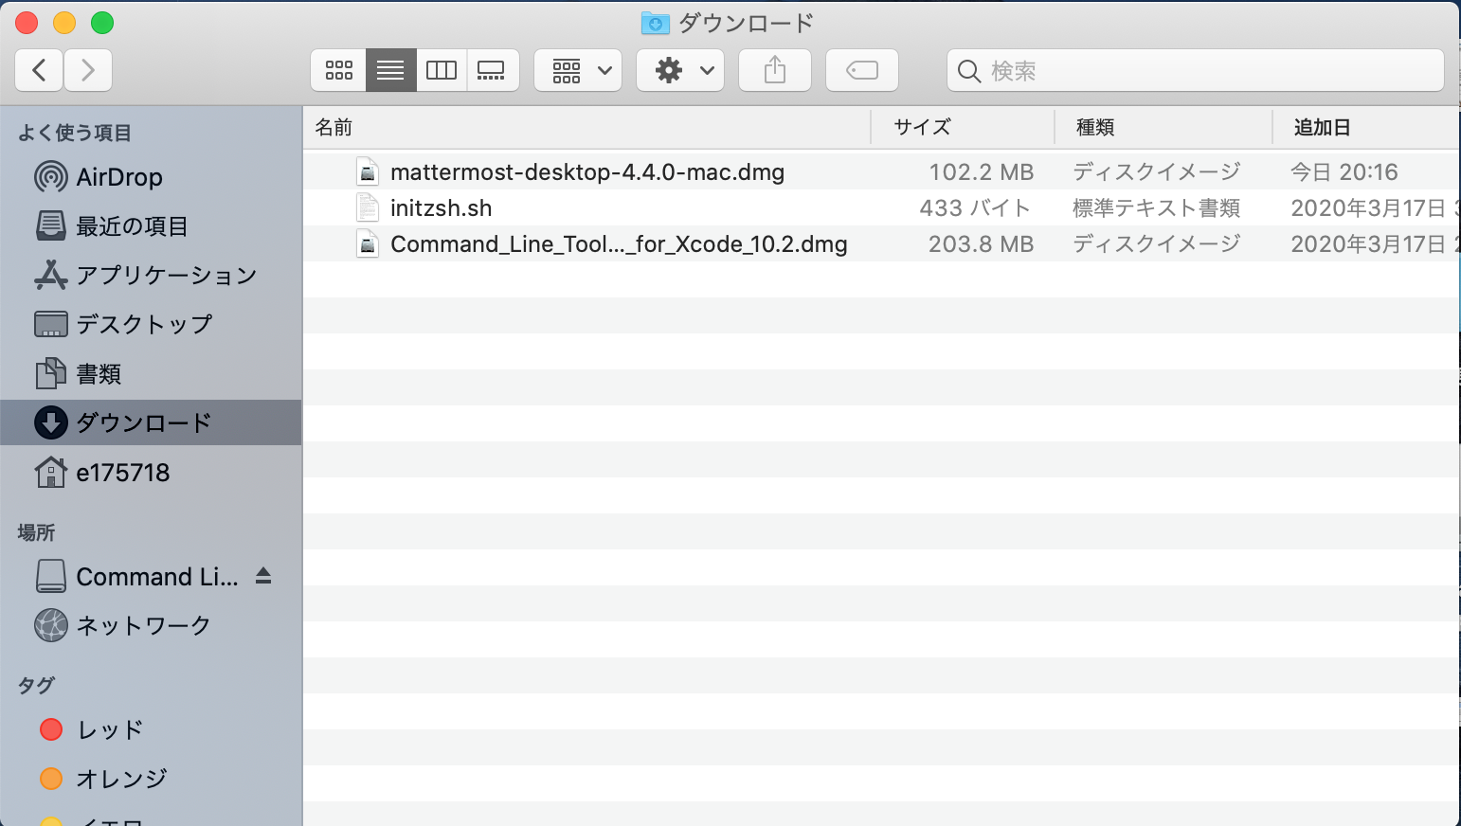The width and height of the screenshot is (1461, 826).
Task: Click the orange オレンジ tag dot
Action: point(51,779)
